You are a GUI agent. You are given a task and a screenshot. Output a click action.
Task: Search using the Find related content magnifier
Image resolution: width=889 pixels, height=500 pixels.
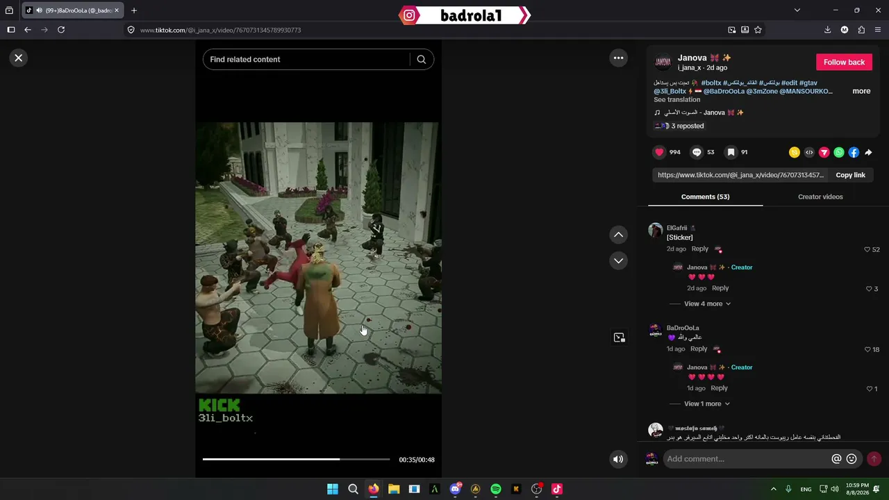[421, 60]
